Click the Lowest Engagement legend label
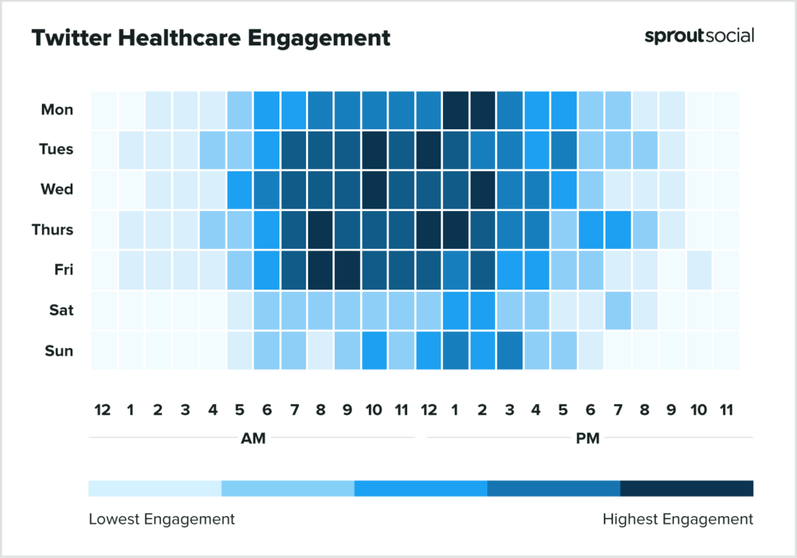Screen dimensions: 797x558 (x=162, y=519)
